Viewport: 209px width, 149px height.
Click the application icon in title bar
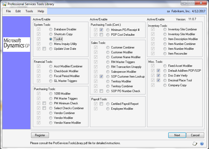coord(4,4)
